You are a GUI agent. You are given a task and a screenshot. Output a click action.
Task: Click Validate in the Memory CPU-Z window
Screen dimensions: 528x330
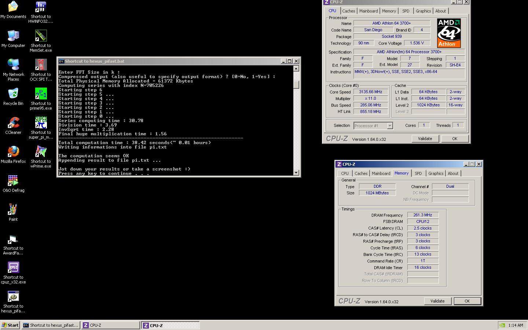[x=437, y=301]
